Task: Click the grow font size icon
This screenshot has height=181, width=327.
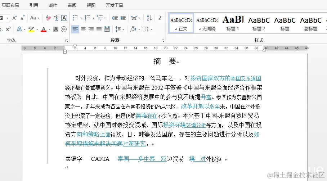Action: pyautogui.click(x=14, y=18)
